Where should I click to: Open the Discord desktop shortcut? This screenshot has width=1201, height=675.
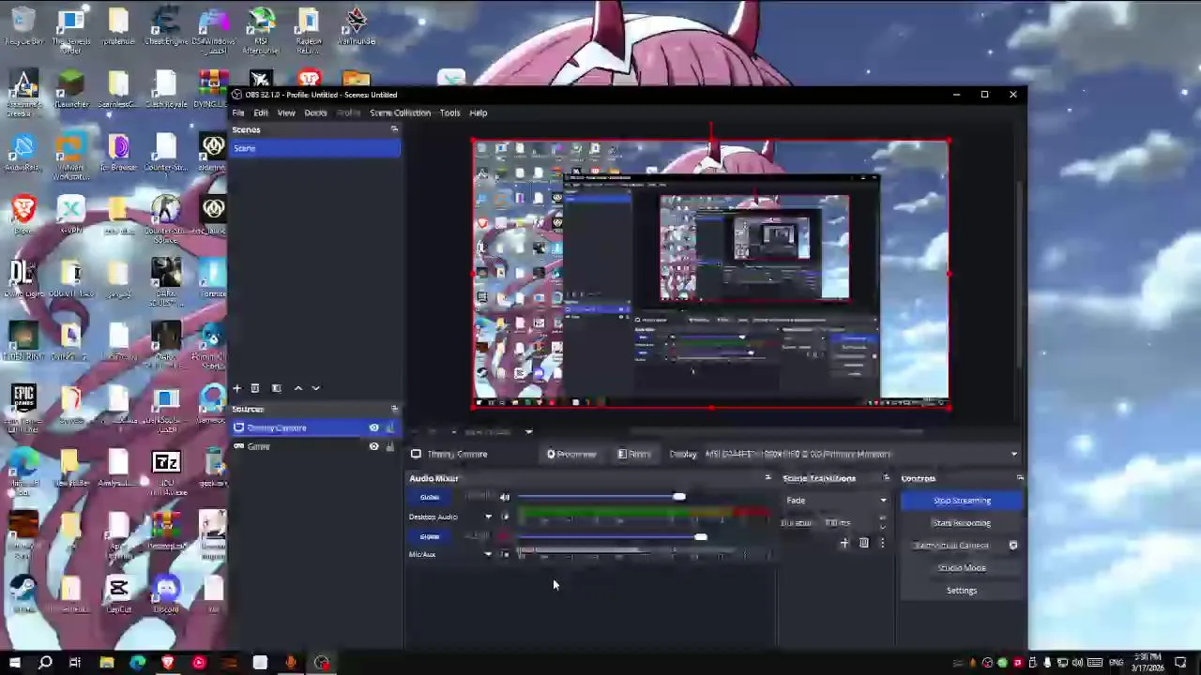(166, 594)
